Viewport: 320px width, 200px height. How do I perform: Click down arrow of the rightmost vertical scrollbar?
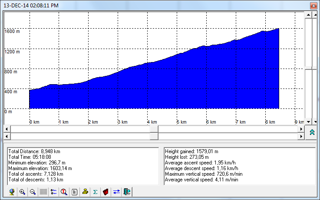point(315,122)
